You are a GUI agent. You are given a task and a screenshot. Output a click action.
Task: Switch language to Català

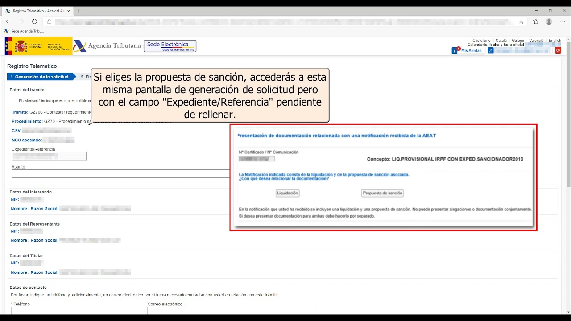click(501, 41)
